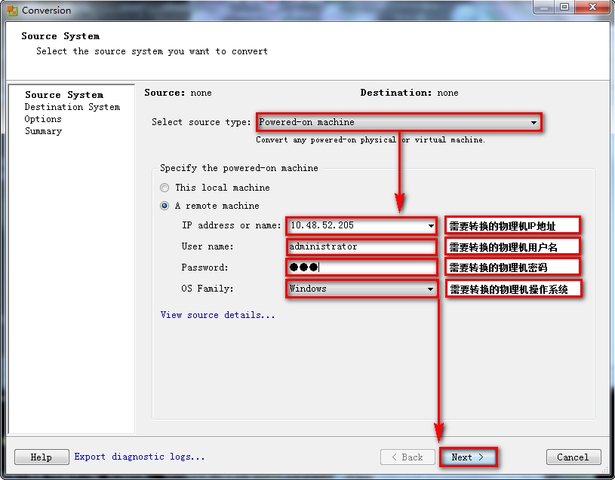Click the Cancel button
This screenshot has width=615, height=480.
(x=573, y=457)
